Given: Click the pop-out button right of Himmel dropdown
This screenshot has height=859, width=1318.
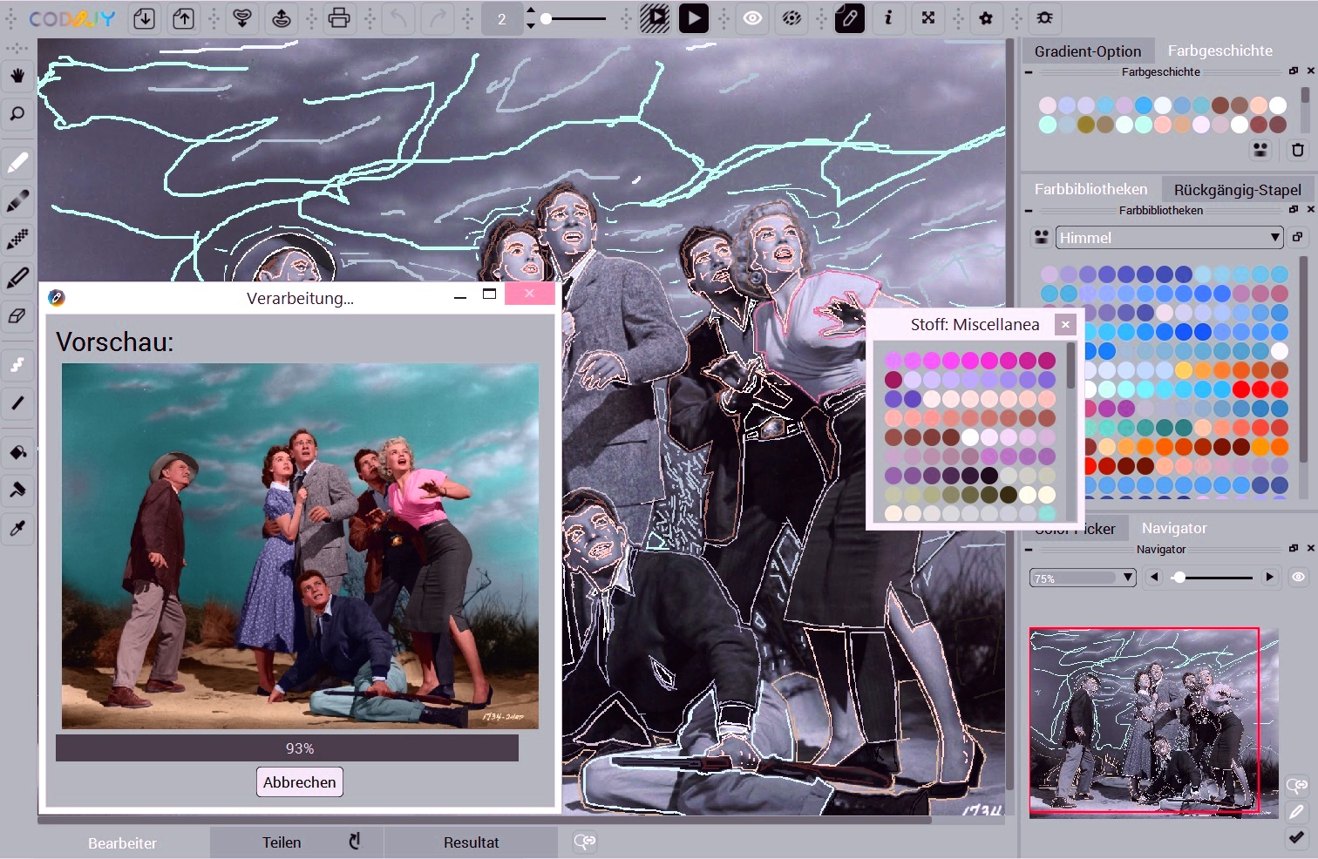Looking at the screenshot, I should [x=1297, y=237].
